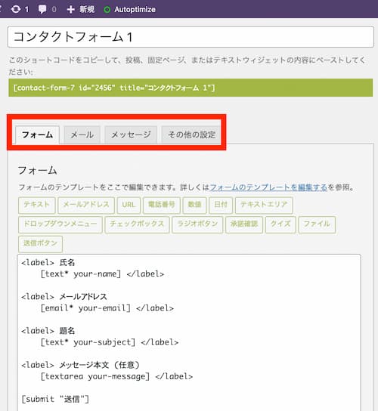The width and height of the screenshot is (378, 411).
Task: Insert a 日付 tag
Action: click(x=221, y=205)
